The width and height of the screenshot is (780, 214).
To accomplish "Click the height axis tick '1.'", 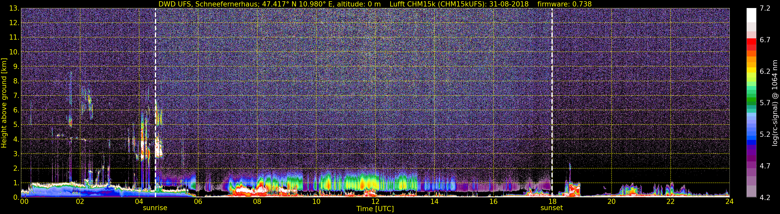I will click(16, 183).
